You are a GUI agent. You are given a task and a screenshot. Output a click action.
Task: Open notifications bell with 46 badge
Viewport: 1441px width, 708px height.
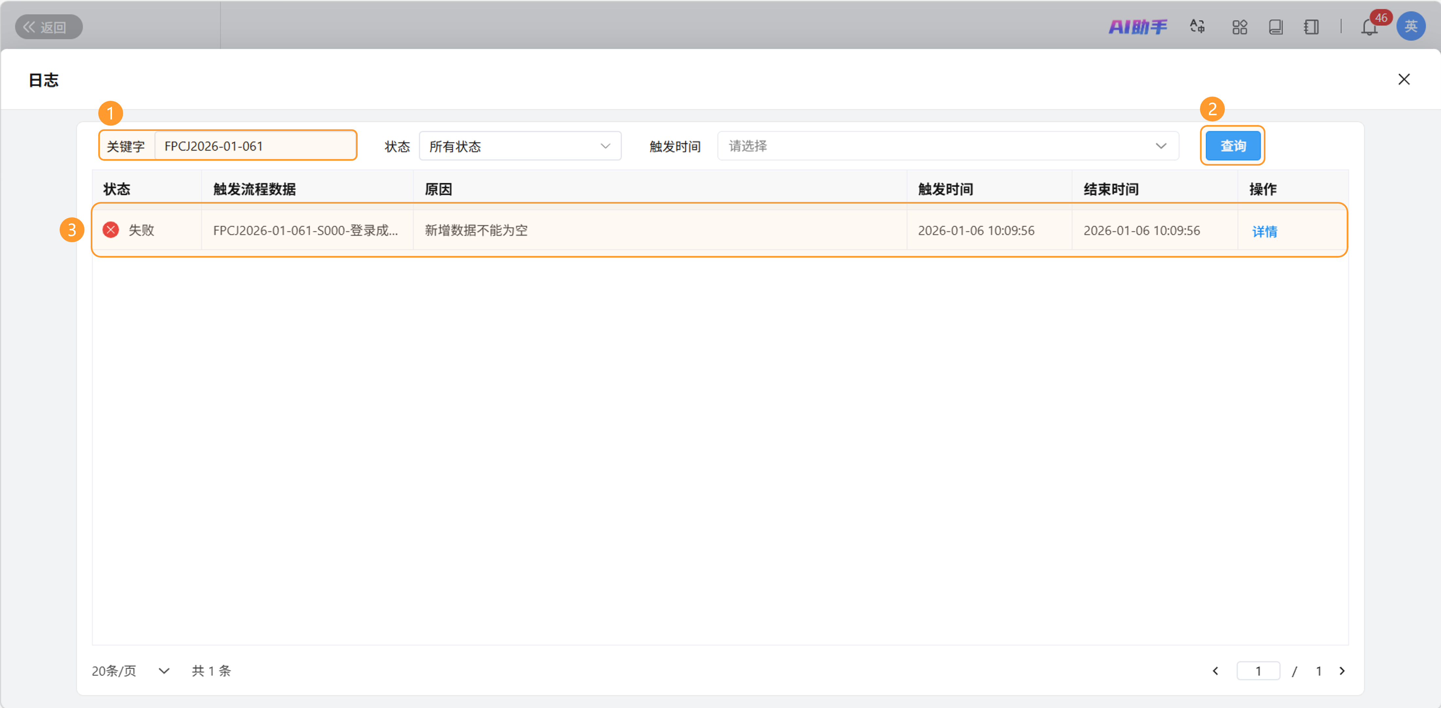pos(1369,27)
